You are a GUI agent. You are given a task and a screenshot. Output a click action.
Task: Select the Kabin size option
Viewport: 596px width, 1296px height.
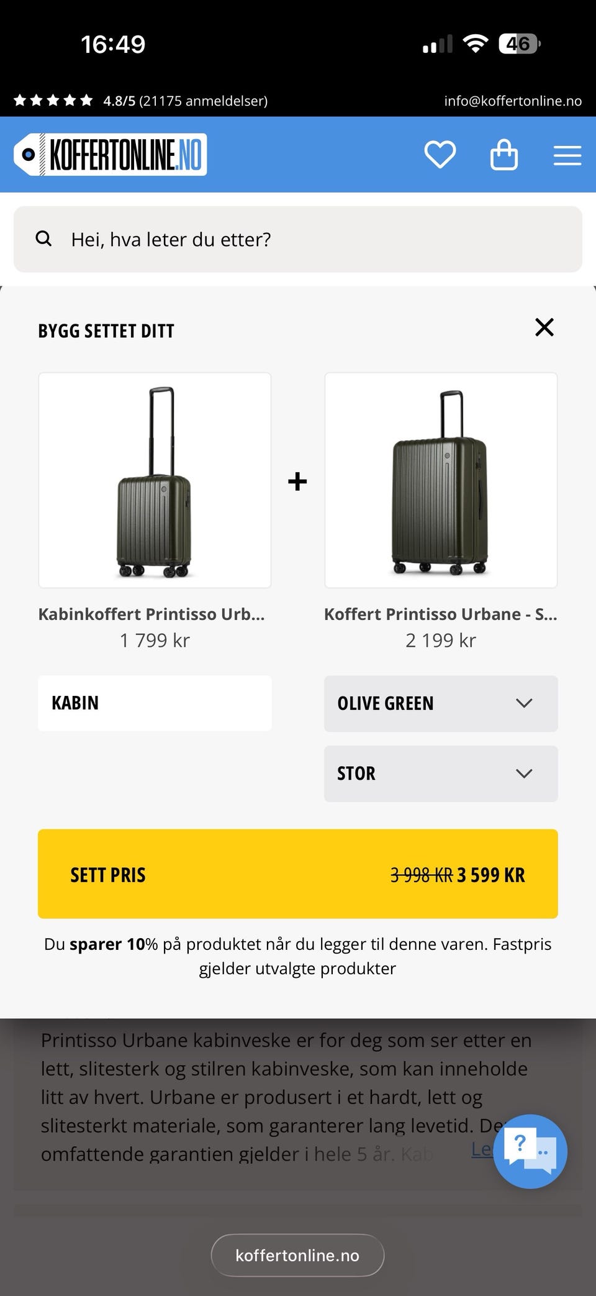pos(155,703)
